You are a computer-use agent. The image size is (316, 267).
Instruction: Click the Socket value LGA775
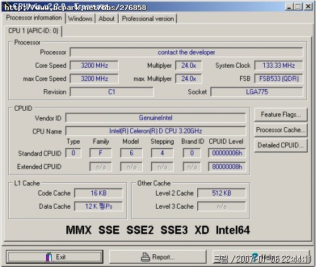257,92
